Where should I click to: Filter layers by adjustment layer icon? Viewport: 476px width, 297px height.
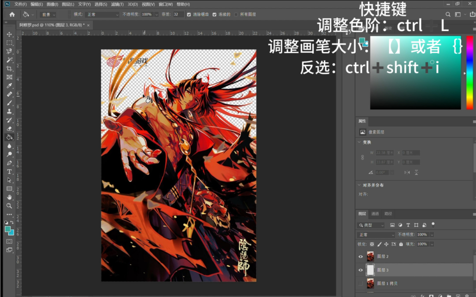click(400, 225)
